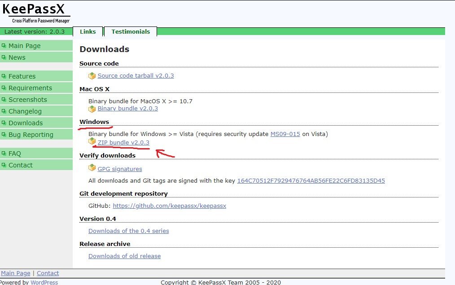Click the bullet icon next to Requirements menu
The width and height of the screenshot is (455, 285).
coord(4,88)
